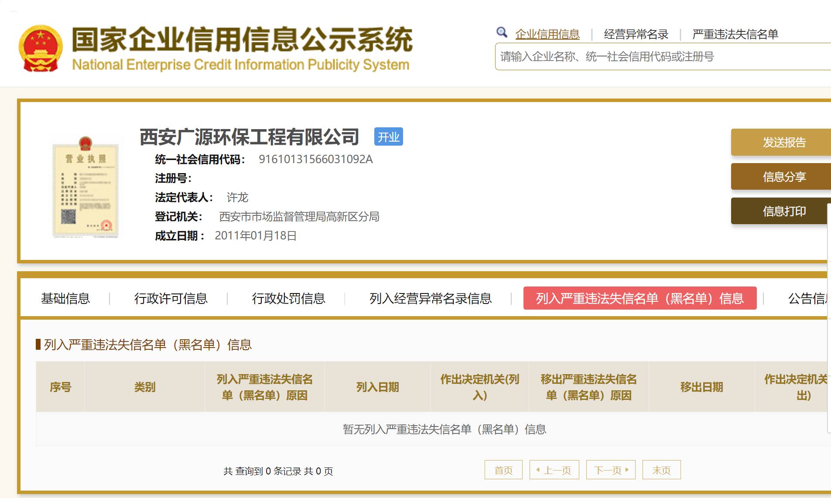Click the 信息分享 button
This screenshot has width=831, height=498.
coord(781,177)
